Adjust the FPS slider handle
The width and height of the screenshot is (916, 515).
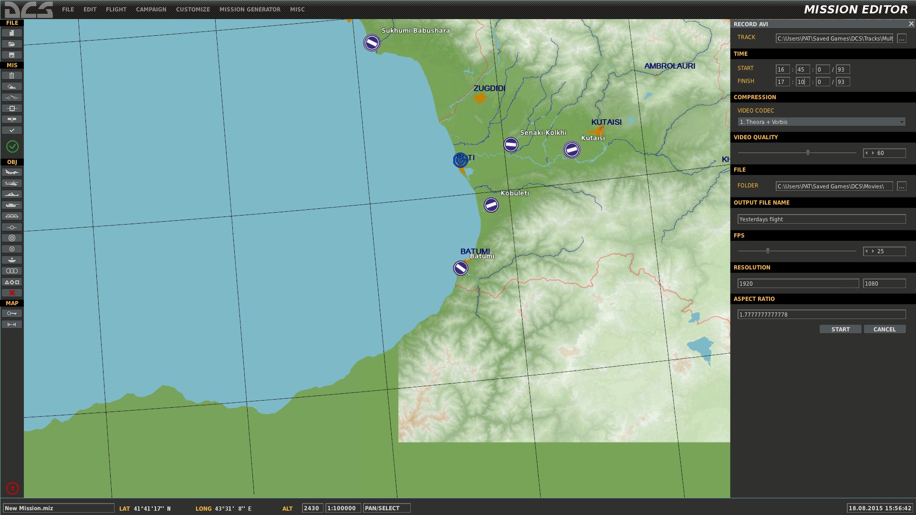pyautogui.click(x=768, y=251)
